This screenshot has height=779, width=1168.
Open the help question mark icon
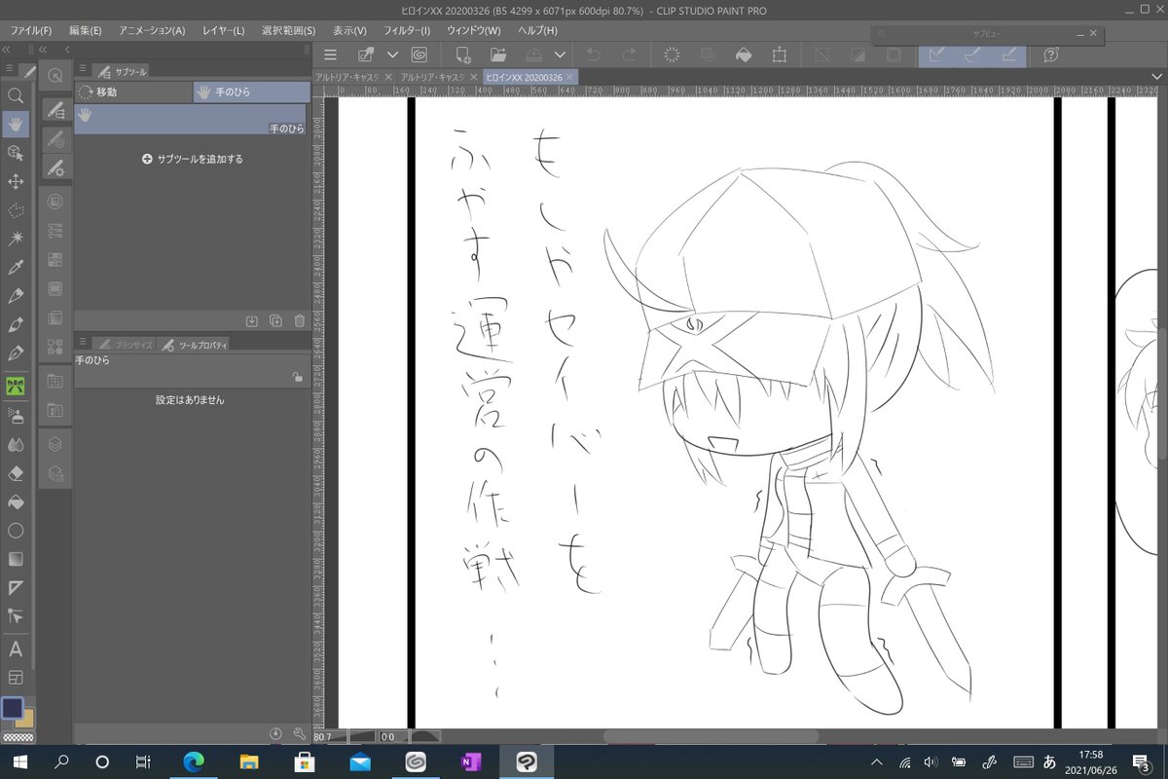pos(1051,55)
